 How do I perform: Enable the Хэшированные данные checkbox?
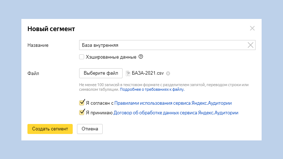82,57
